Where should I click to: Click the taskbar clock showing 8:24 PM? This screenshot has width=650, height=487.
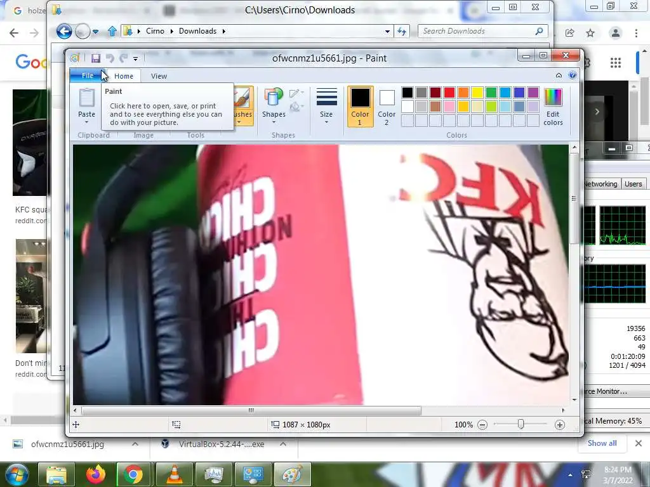click(618, 475)
